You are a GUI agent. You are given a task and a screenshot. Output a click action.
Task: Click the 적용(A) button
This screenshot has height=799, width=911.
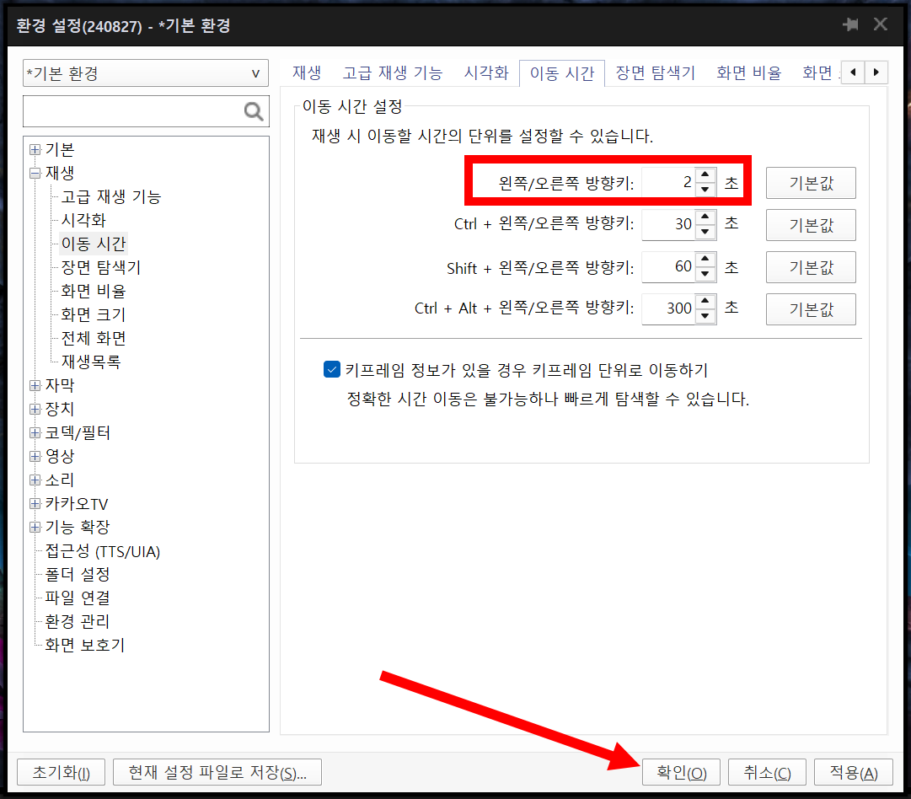click(x=854, y=772)
